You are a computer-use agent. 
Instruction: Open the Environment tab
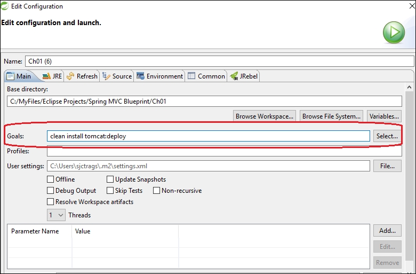point(159,76)
